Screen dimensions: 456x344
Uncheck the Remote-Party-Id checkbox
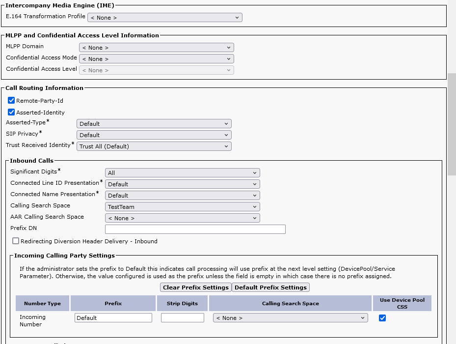coord(11,101)
